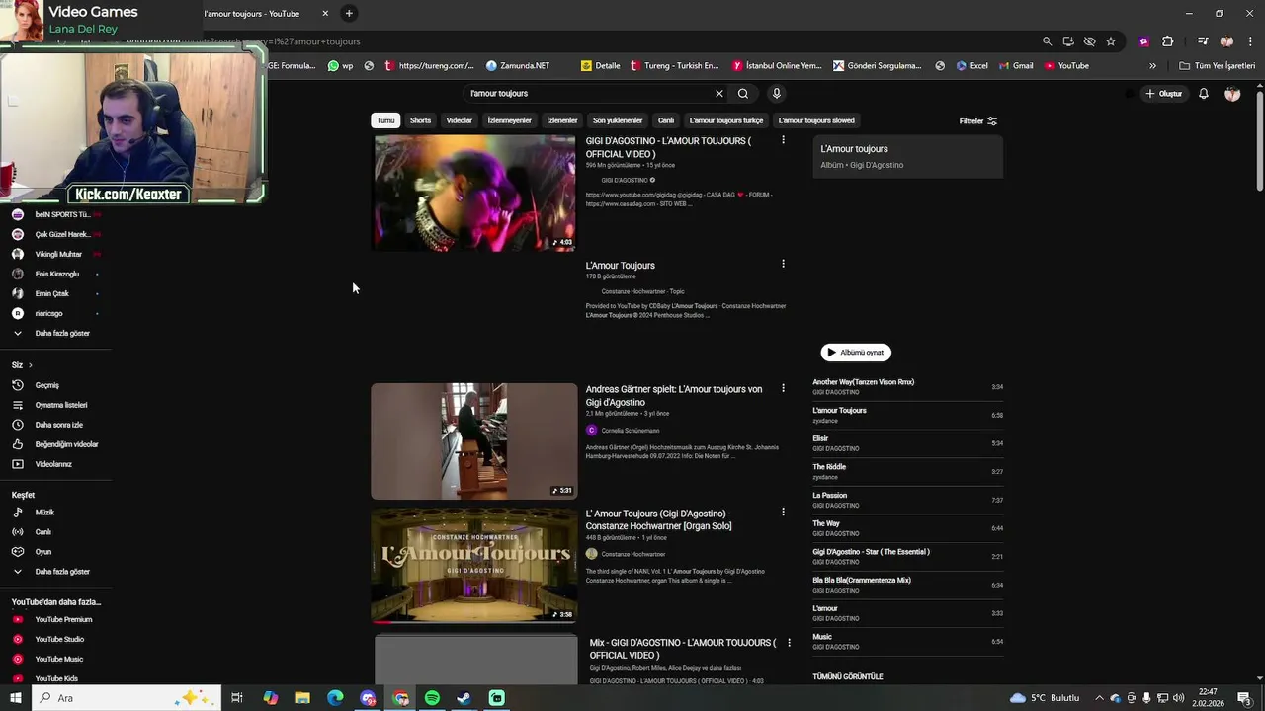Click the Windows taskbar search box
Viewport: 1265px width, 711px height.
pyautogui.click(x=126, y=698)
